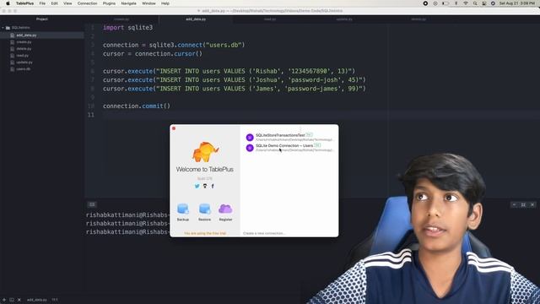
Task: Click the import sqlite3 code line
Action: pos(127,28)
